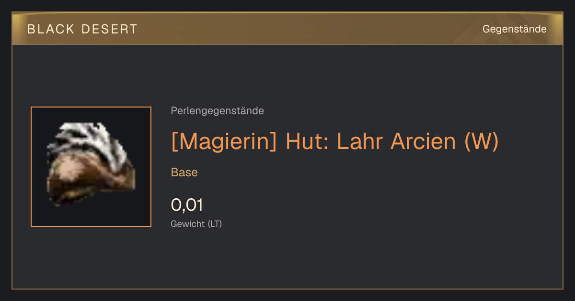This screenshot has height=301, width=575.
Task: Click the word BLACK in the header
Action: tap(51, 29)
